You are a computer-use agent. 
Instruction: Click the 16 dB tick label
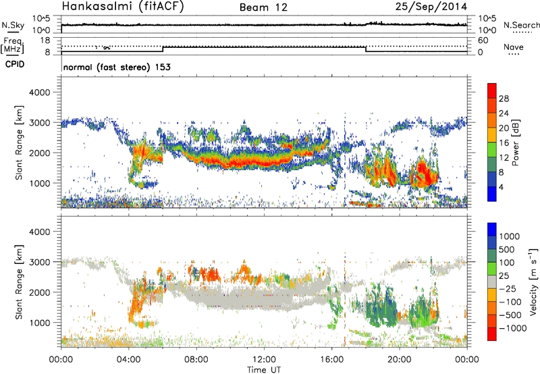pos(504,143)
